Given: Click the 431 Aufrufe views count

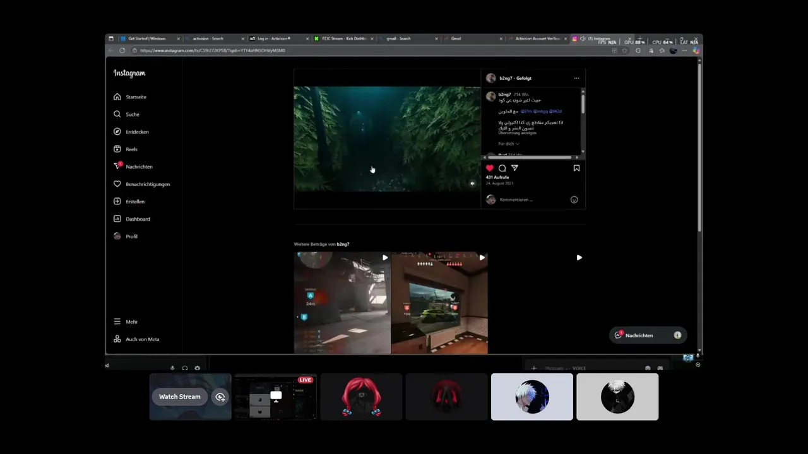Looking at the screenshot, I should 497,177.
